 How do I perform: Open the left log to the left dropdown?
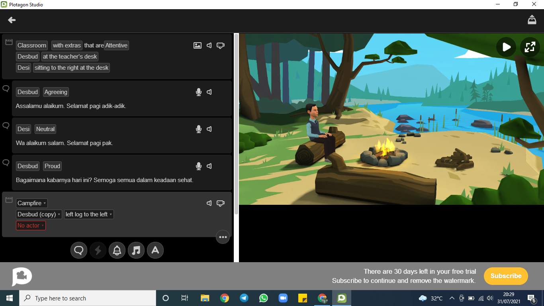(x=89, y=214)
